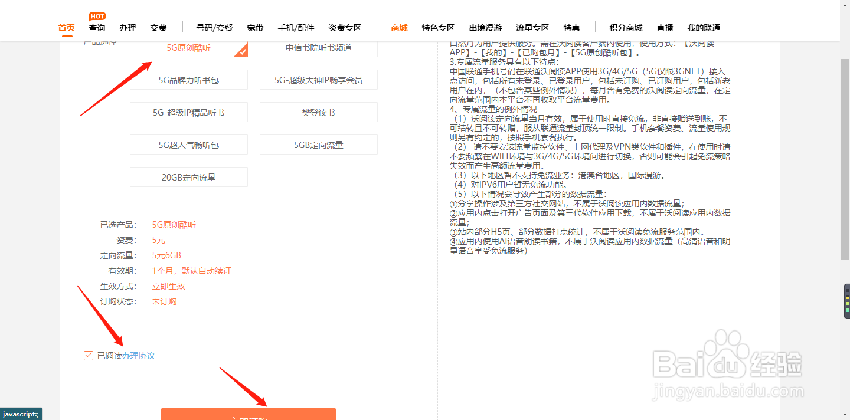Go to 宽带 section

click(x=255, y=28)
